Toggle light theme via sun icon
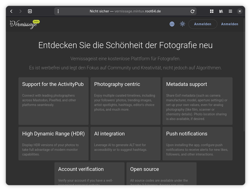 [x=183, y=24]
